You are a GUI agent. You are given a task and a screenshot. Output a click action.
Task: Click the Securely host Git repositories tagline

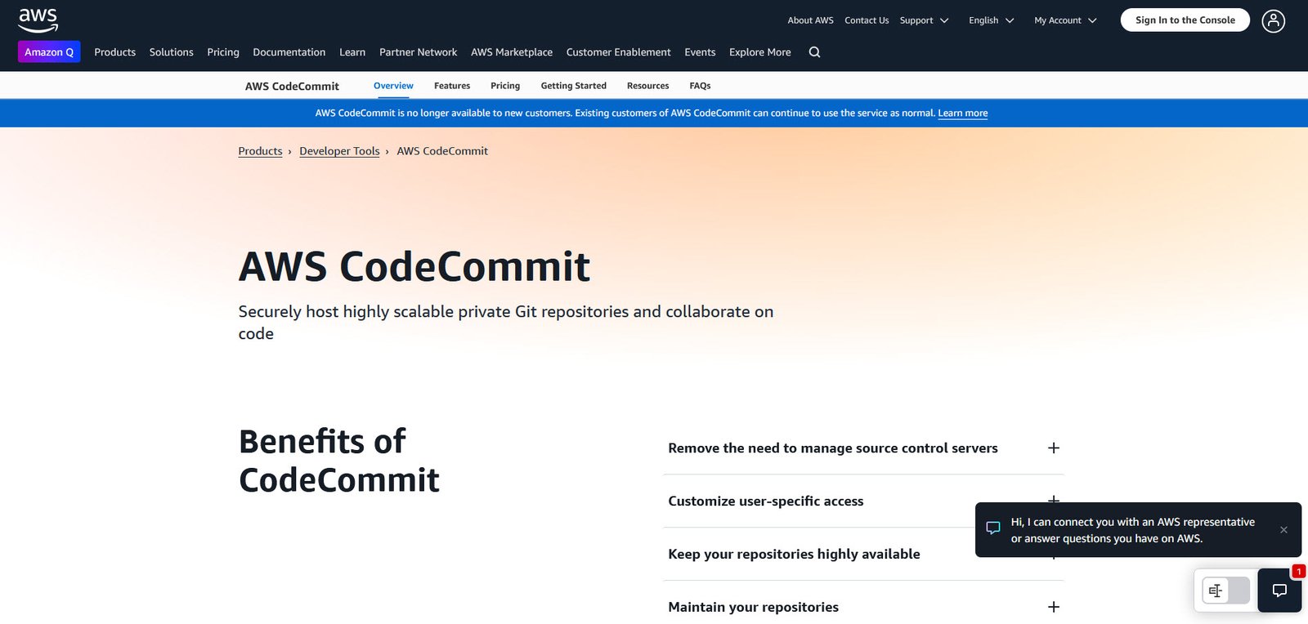click(505, 323)
